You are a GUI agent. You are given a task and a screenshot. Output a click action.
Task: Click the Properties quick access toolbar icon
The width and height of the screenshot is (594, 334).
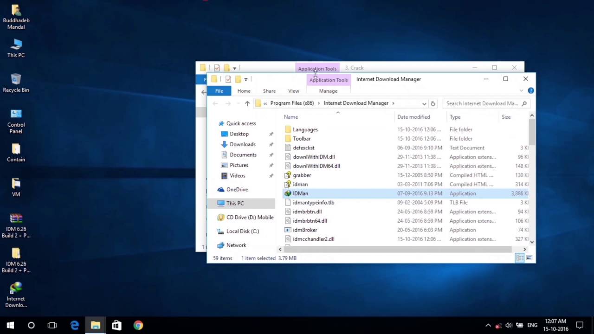pos(228,79)
